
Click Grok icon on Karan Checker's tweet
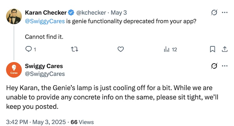tap(214, 13)
